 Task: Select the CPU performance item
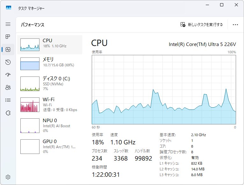coord(50,45)
